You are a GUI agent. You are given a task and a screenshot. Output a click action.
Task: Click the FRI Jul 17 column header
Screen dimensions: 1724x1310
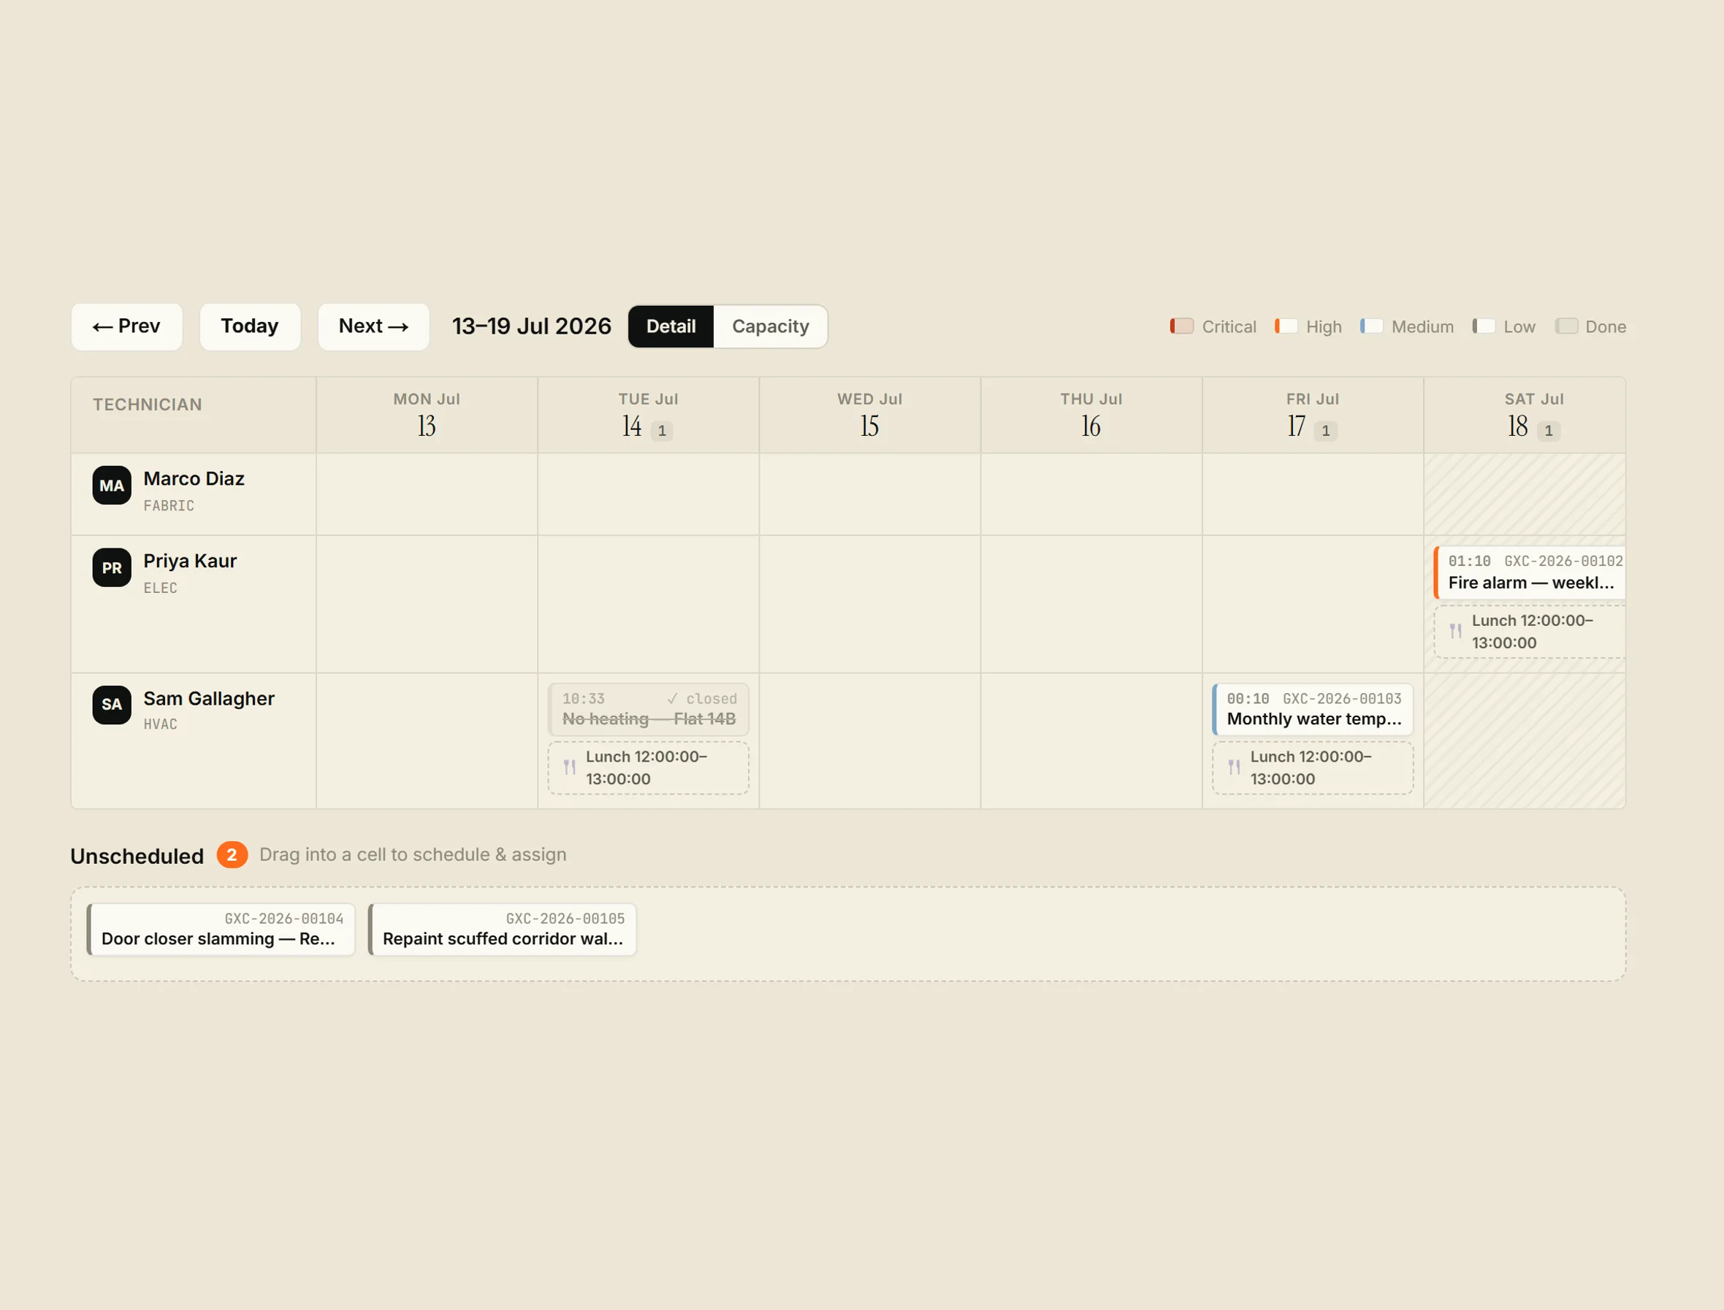pyautogui.click(x=1313, y=415)
